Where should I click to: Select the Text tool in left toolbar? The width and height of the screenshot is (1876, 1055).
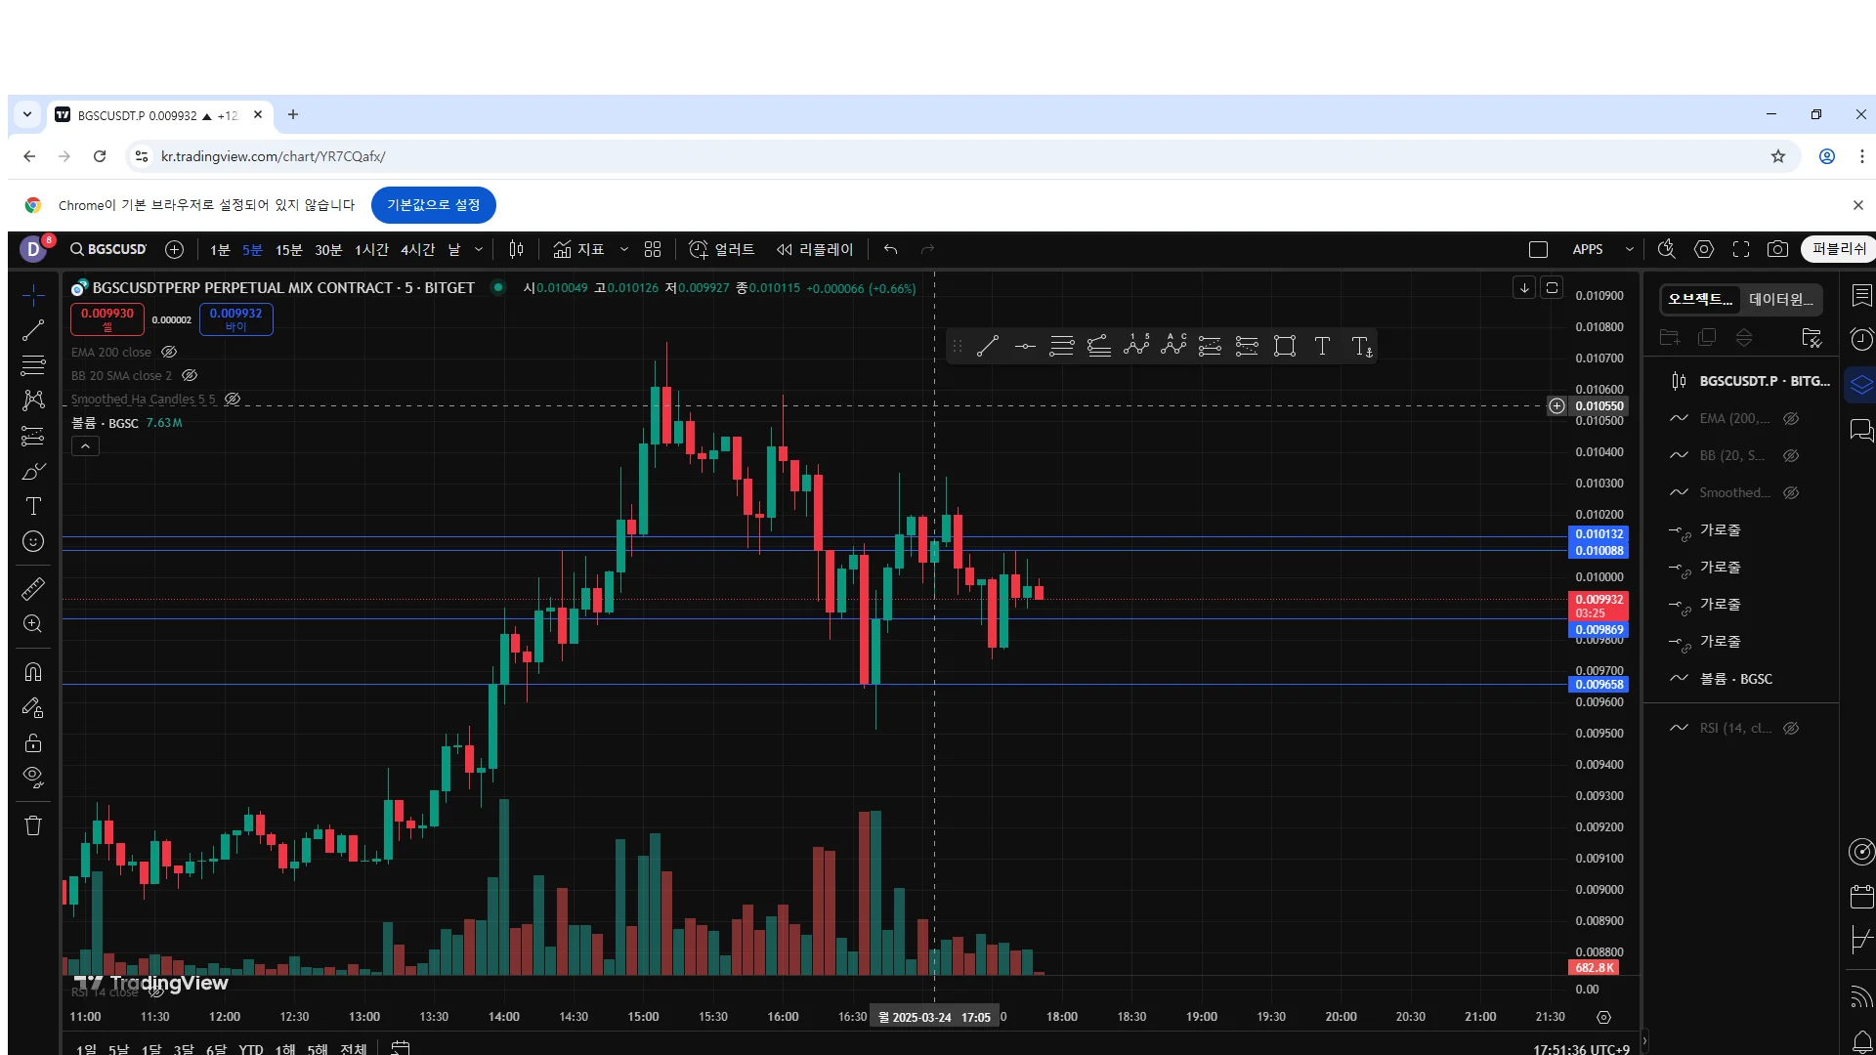(33, 506)
